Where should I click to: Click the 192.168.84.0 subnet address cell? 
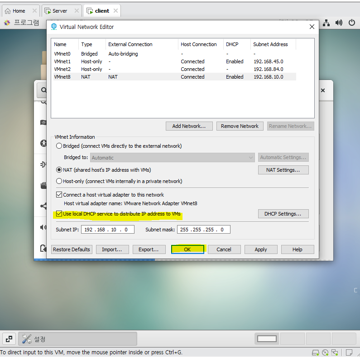coord(269,69)
